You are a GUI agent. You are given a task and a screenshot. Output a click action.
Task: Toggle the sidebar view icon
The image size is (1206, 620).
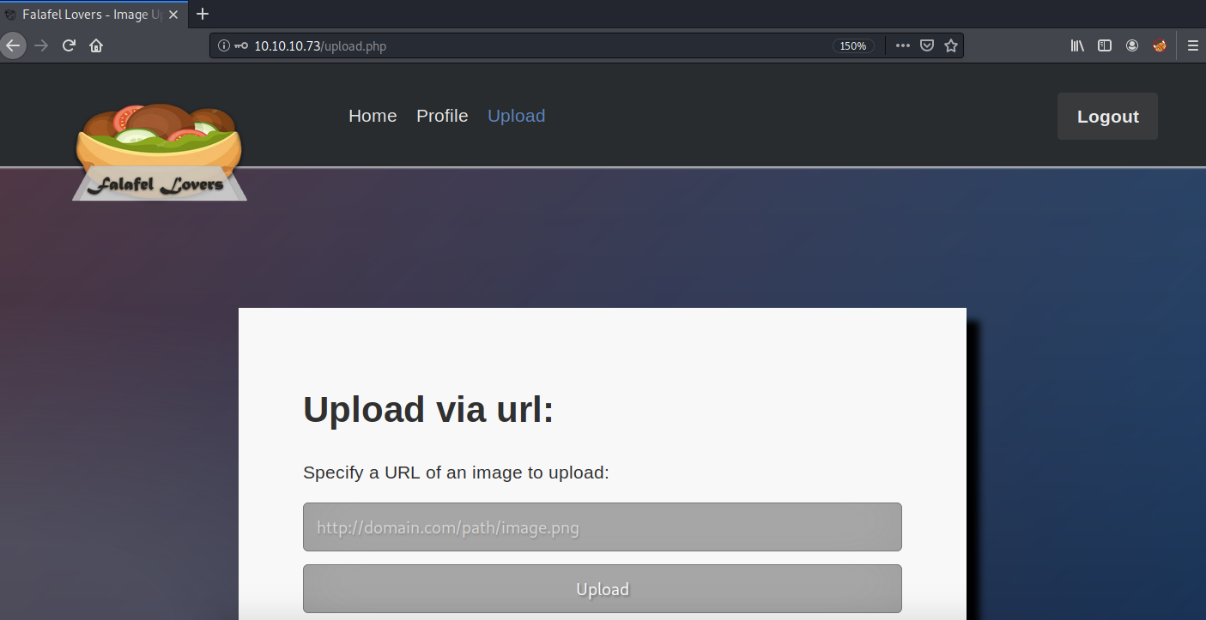(x=1105, y=46)
